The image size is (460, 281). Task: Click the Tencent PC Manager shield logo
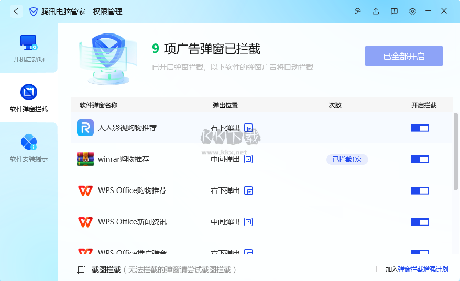pos(34,12)
